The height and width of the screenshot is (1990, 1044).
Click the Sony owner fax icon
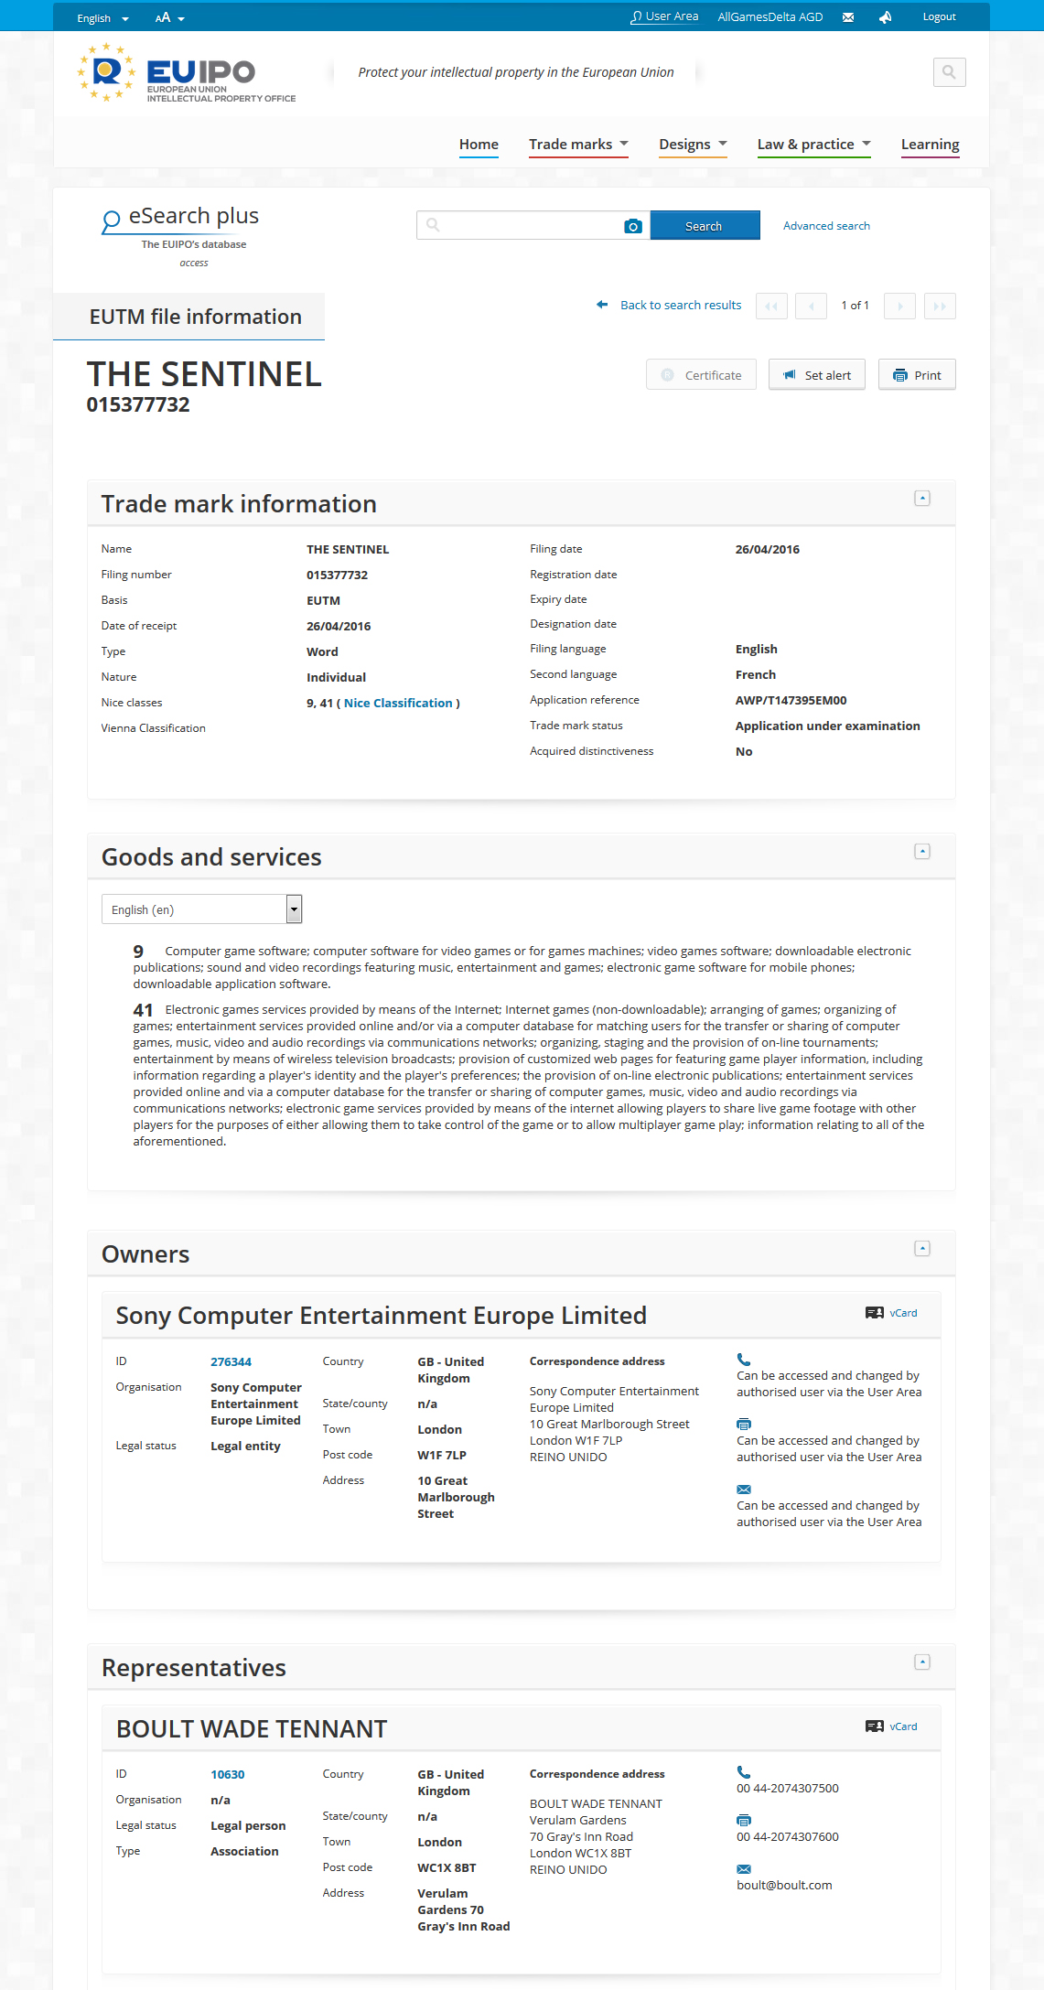(744, 1425)
